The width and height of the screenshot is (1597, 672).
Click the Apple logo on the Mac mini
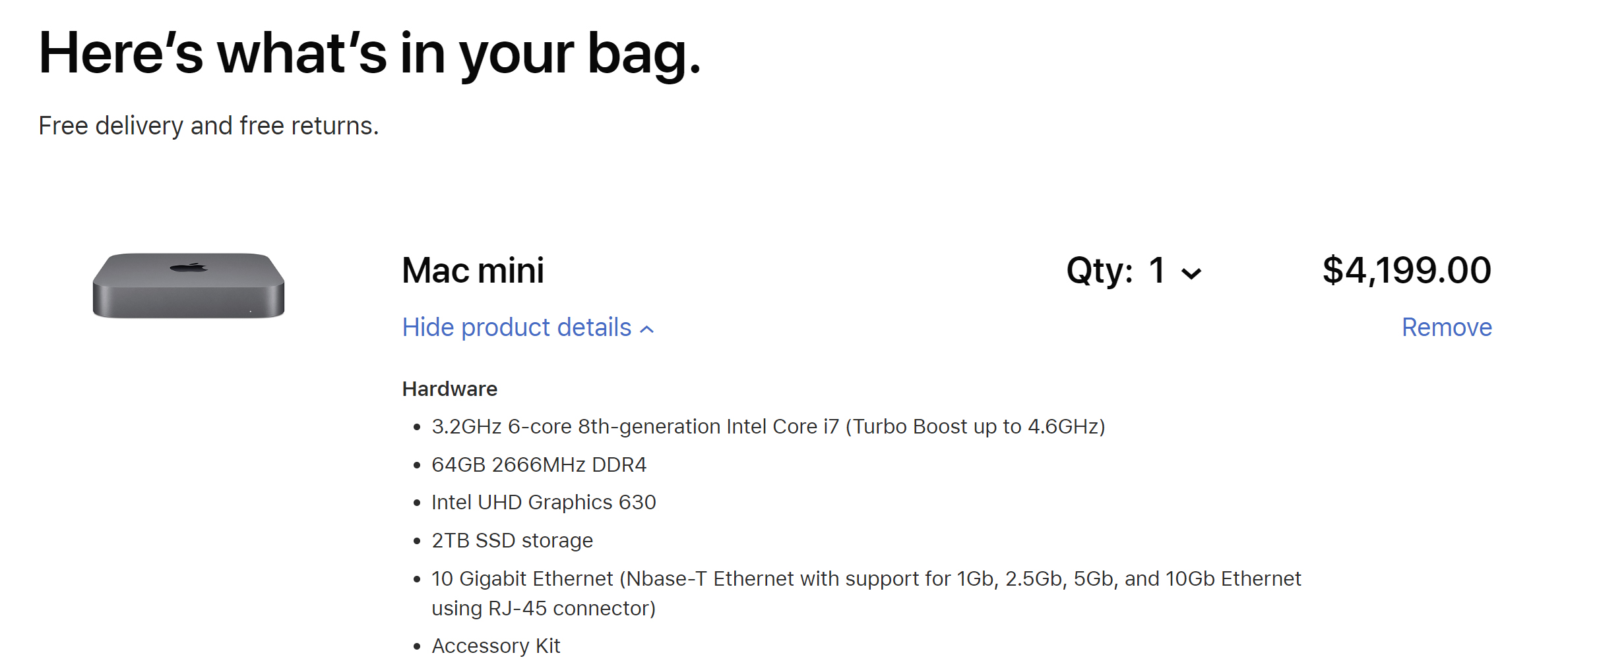(x=189, y=267)
